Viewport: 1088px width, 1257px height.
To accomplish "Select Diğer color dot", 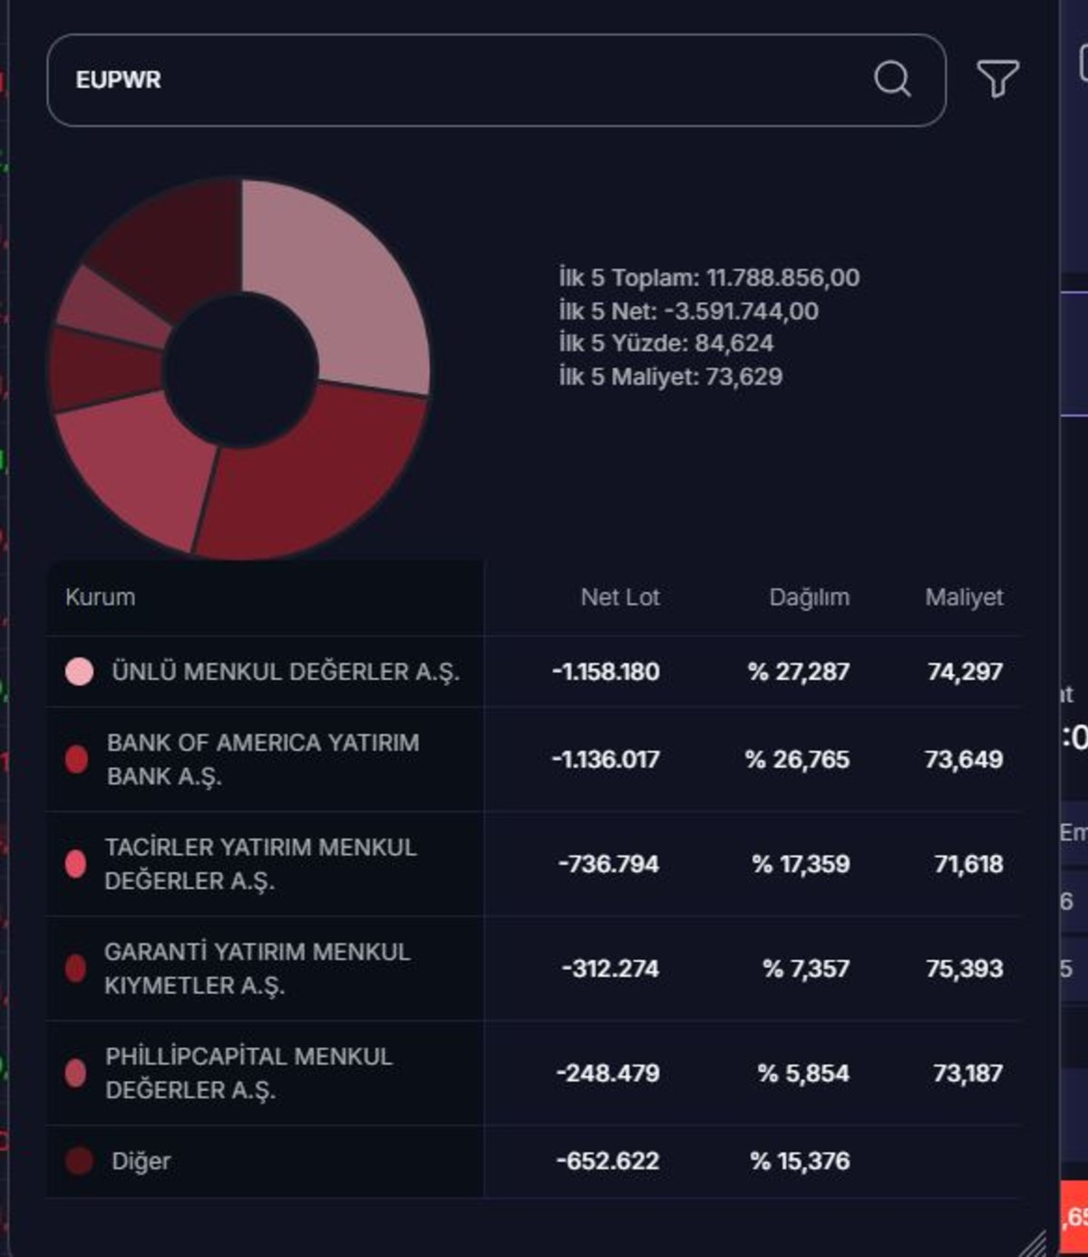I will pyautogui.click(x=79, y=1161).
